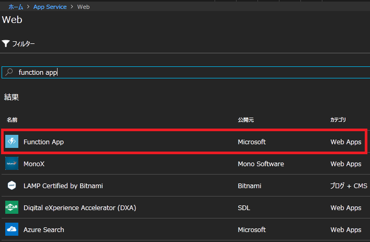Click the funnel filter icon
The height and width of the screenshot is (242, 370).
(6, 43)
